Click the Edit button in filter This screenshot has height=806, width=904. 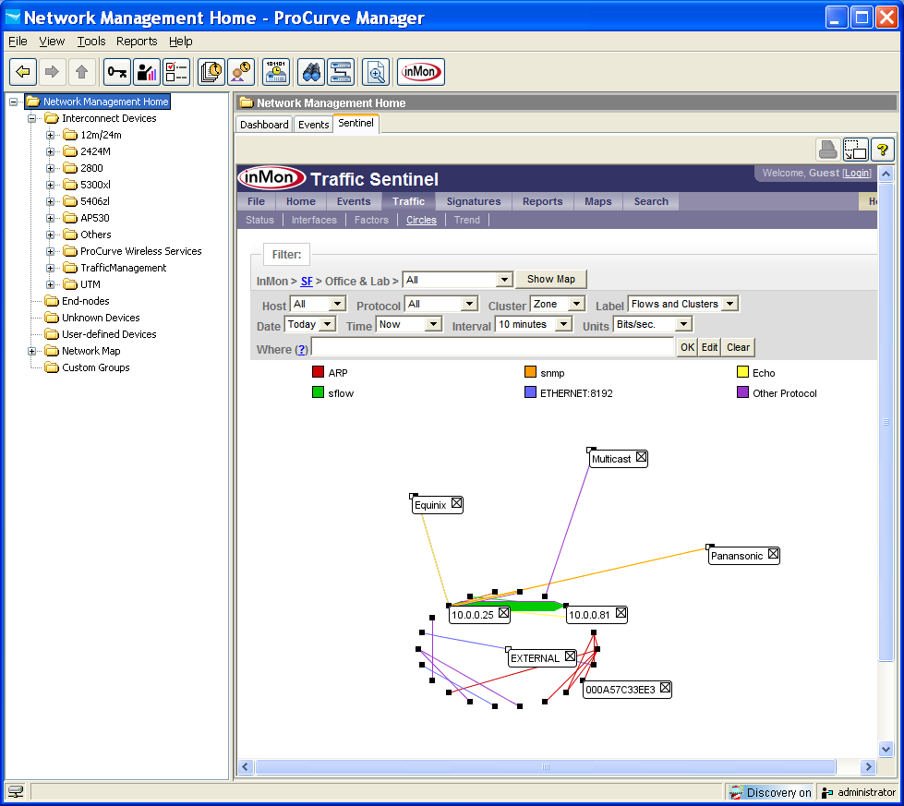pos(709,347)
